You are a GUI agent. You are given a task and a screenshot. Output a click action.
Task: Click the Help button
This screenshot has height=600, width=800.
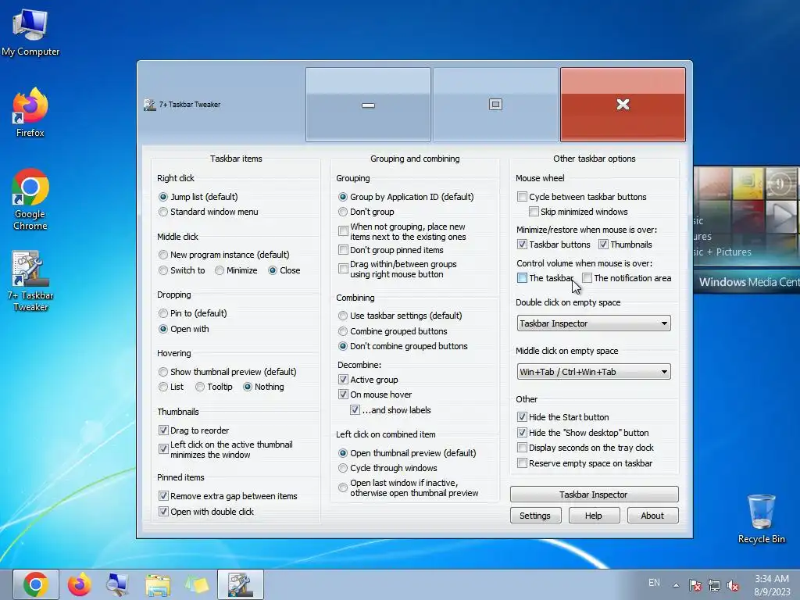[x=594, y=516]
